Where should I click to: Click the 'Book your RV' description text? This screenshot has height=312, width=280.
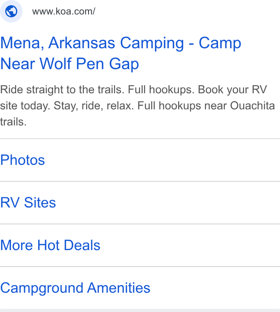point(233,90)
